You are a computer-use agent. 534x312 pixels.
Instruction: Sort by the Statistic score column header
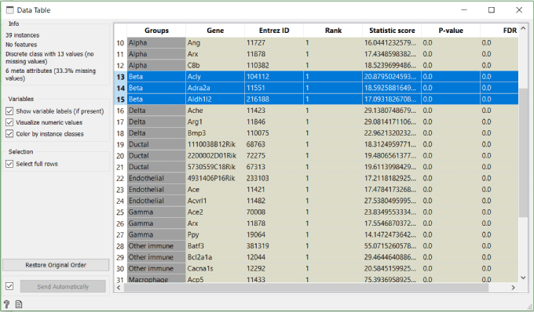coord(392,31)
